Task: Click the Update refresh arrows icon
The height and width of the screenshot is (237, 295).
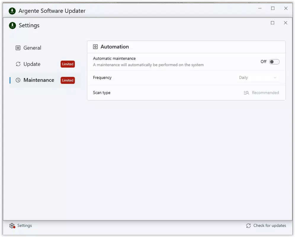Action: (18, 64)
